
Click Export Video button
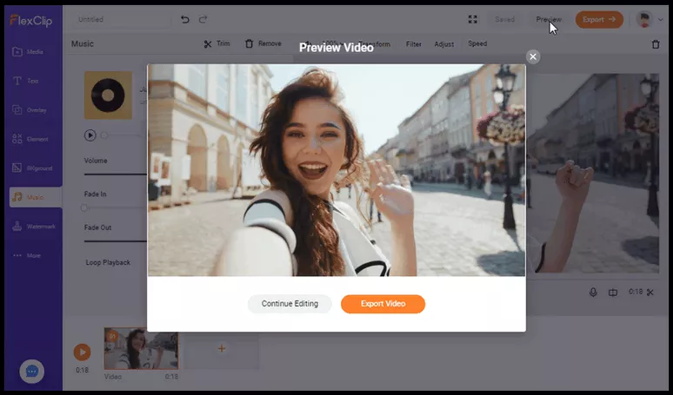(383, 304)
